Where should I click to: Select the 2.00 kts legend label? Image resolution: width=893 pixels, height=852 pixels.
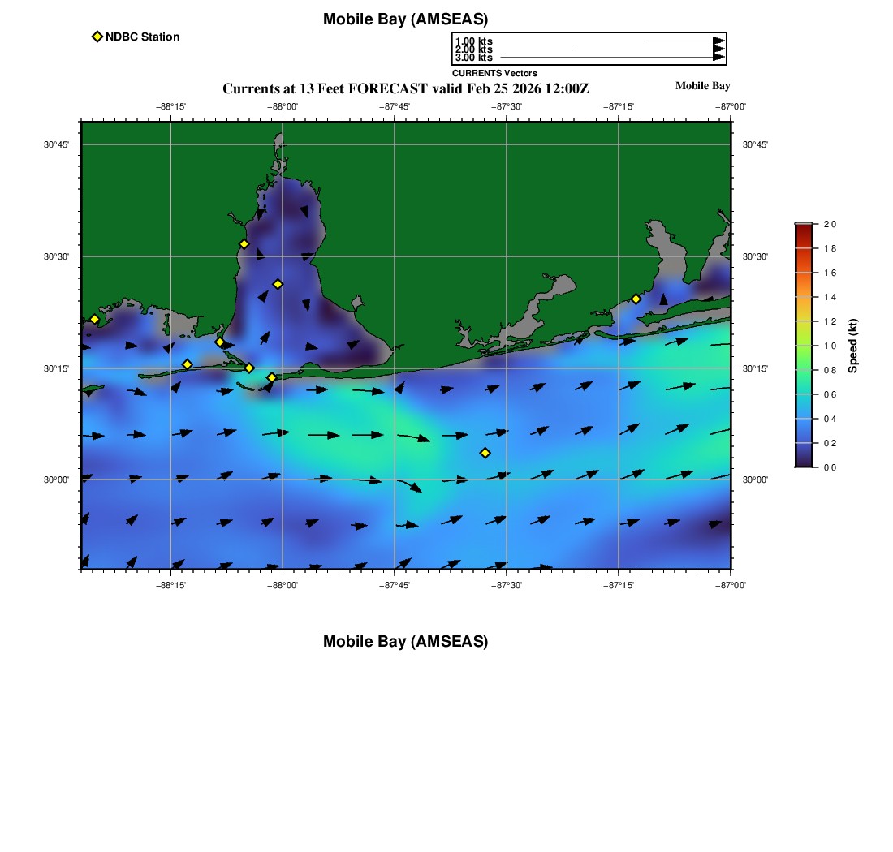473,49
